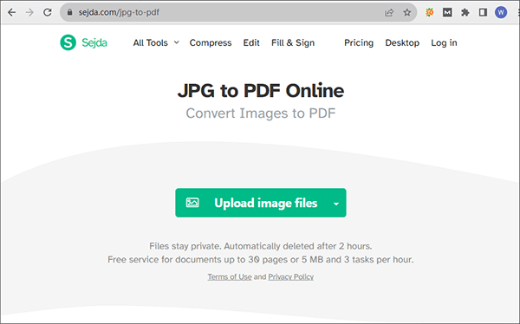Open the Terms of Use link
Viewport: 520px width, 324px height.
(x=230, y=276)
